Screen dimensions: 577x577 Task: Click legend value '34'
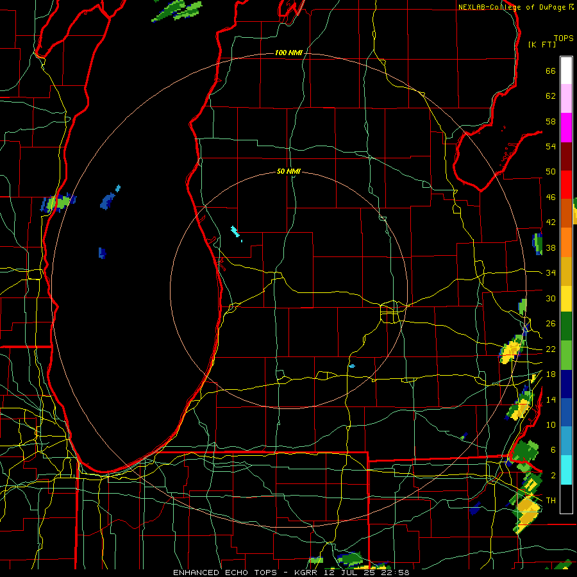coord(551,273)
